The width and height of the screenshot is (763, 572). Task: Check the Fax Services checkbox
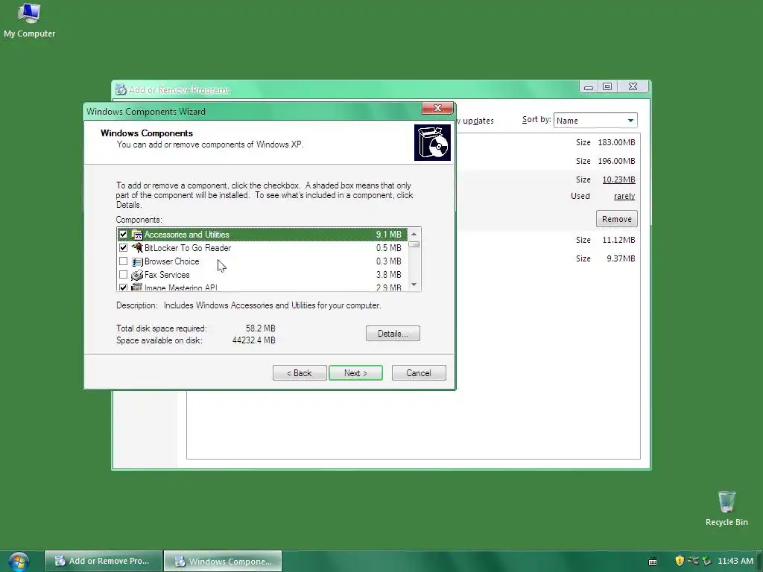pyautogui.click(x=123, y=275)
